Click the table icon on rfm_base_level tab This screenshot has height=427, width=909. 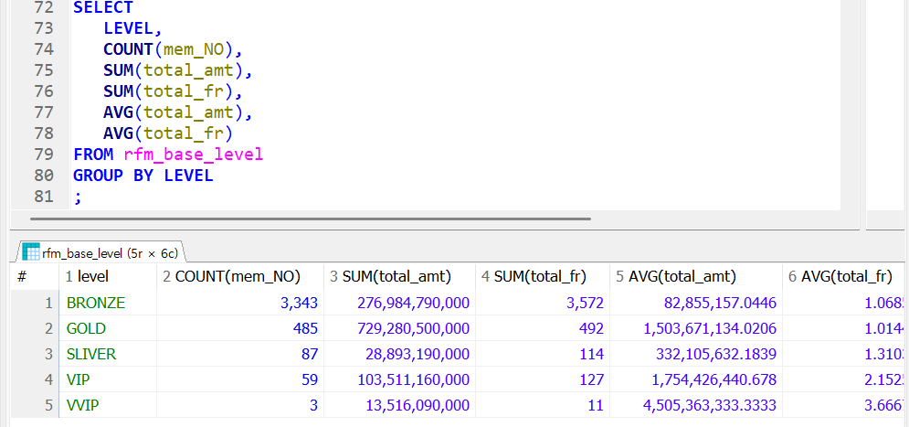[31, 251]
